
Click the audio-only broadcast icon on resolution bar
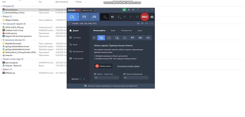146,24
